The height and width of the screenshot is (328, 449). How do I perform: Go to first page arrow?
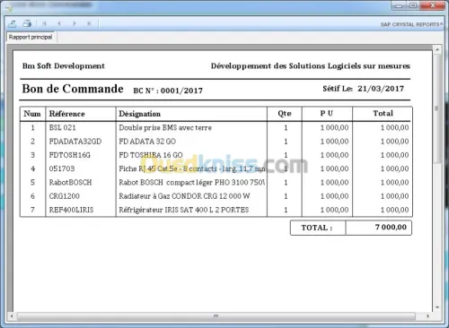44,23
